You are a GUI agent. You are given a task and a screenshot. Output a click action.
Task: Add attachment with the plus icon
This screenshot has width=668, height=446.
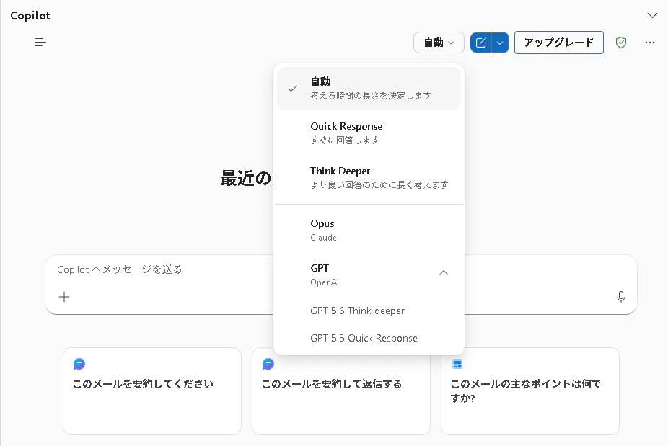(x=64, y=297)
